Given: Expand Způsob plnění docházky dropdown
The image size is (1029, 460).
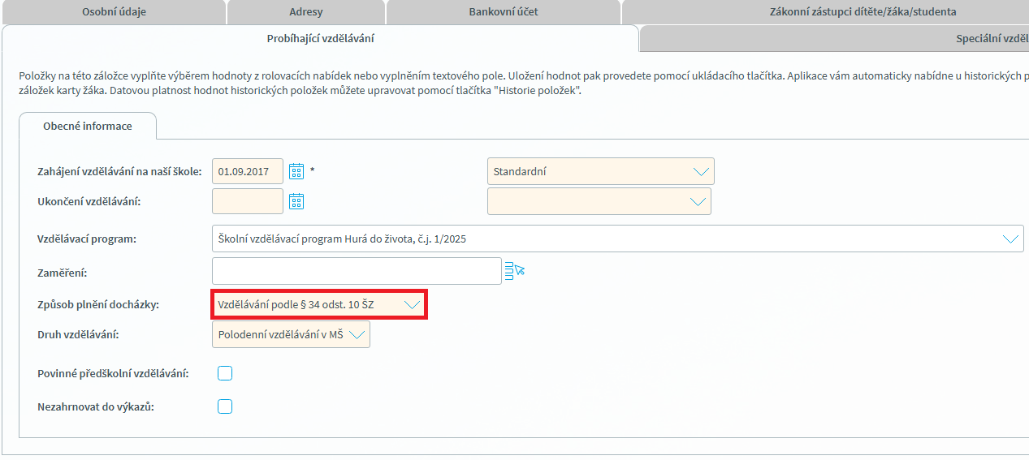Looking at the screenshot, I should click(318, 304).
